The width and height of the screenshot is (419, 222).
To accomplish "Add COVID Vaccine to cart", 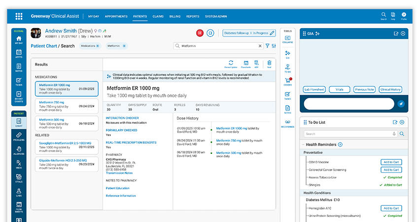I will pos(391,162).
